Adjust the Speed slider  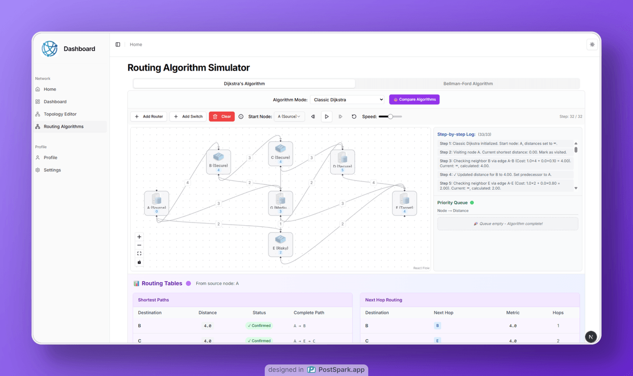click(x=390, y=117)
